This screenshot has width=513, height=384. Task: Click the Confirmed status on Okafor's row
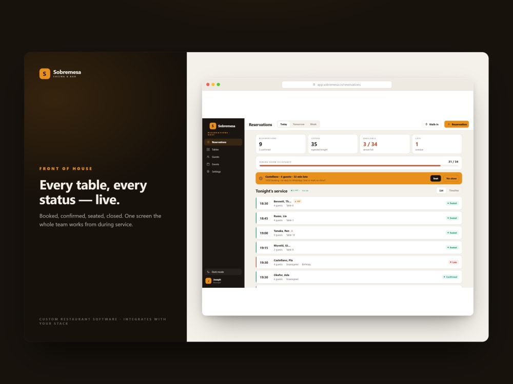point(450,277)
